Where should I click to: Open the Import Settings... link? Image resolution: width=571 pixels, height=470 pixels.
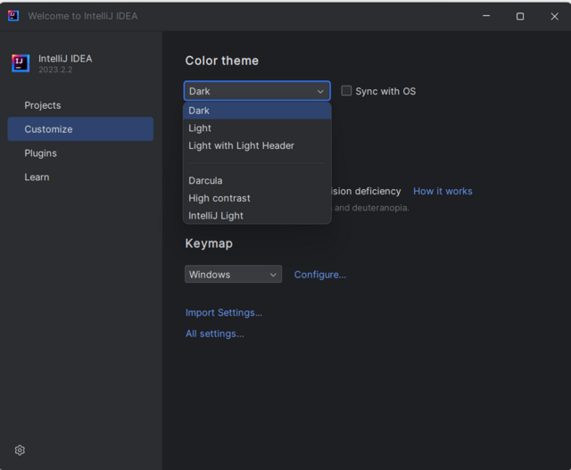pyautogui.click(x=224, y=313)
